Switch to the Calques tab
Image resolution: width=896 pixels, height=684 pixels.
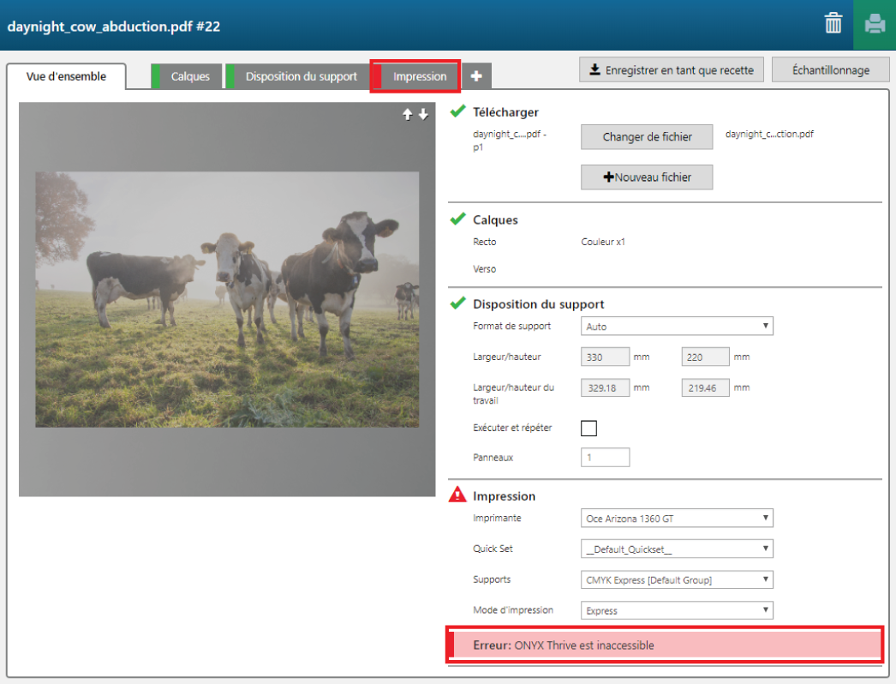pos(186,76)
